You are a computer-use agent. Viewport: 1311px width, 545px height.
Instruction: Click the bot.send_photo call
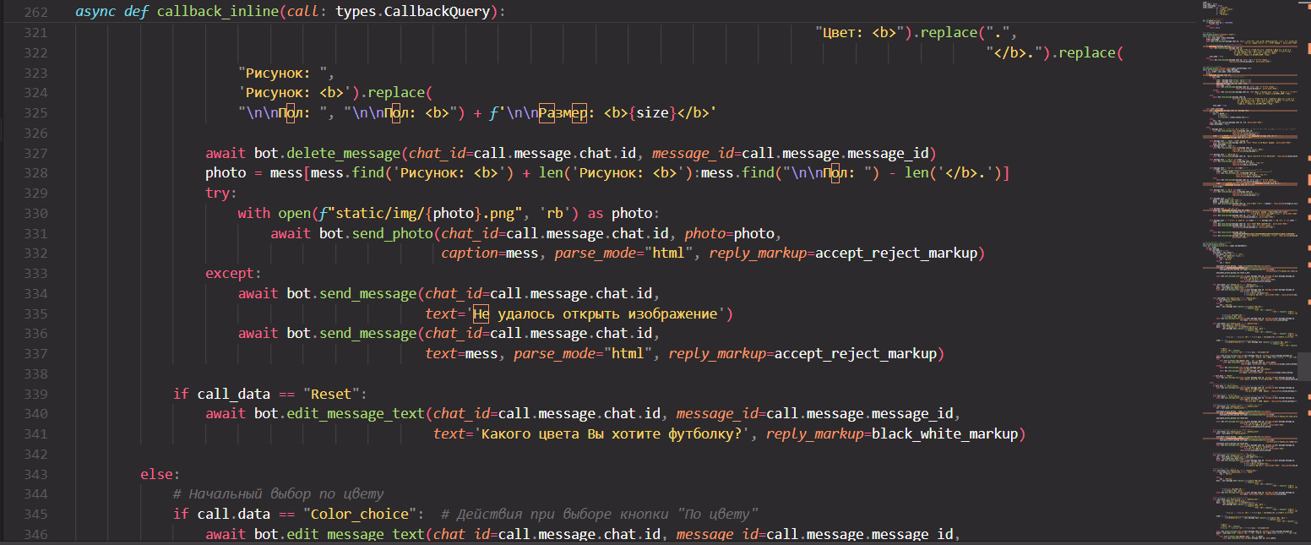coord(377,233)
